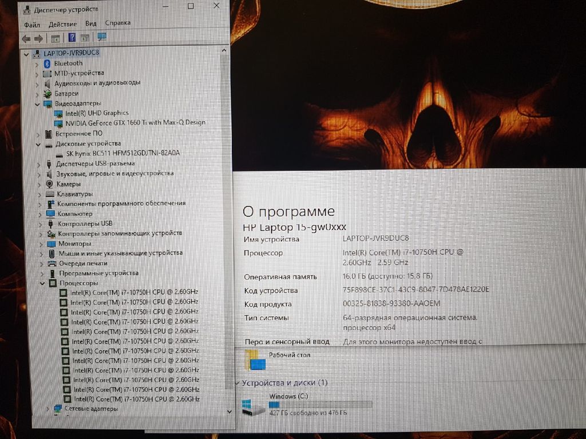Select the first i7-10750H processor entry

pos(134,292)
